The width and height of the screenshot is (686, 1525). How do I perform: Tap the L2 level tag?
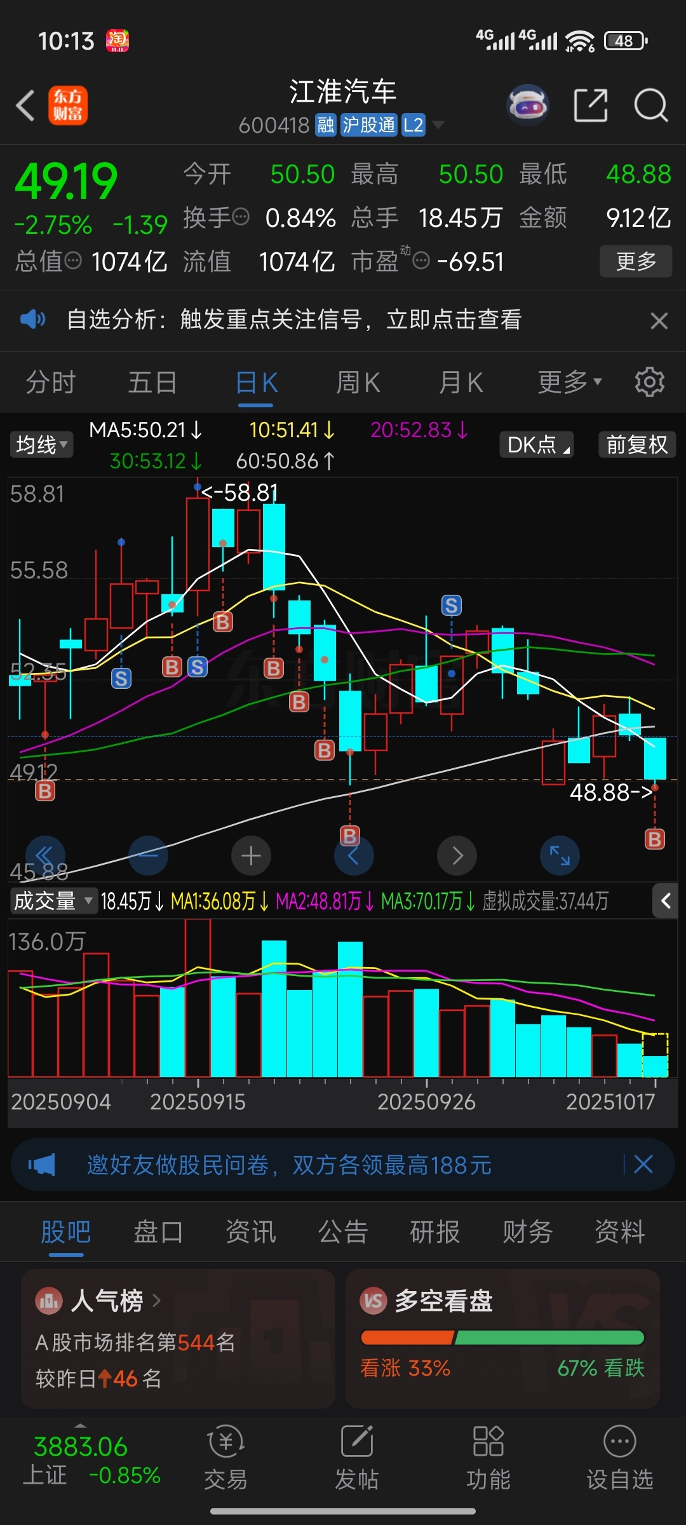[x=414, y=125]
